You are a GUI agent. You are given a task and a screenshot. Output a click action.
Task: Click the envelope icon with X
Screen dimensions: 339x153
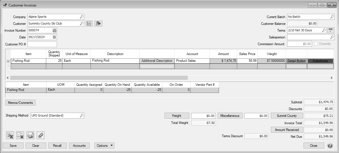tap(20, 135)
